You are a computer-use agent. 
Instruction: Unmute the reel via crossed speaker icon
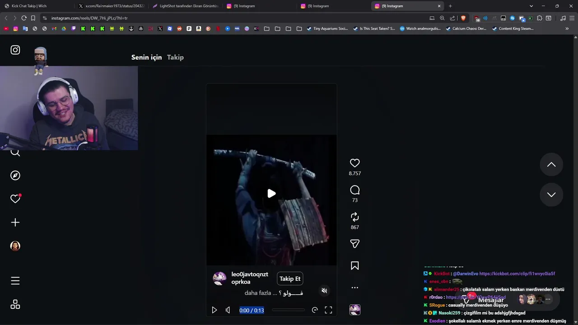[324, 290]
